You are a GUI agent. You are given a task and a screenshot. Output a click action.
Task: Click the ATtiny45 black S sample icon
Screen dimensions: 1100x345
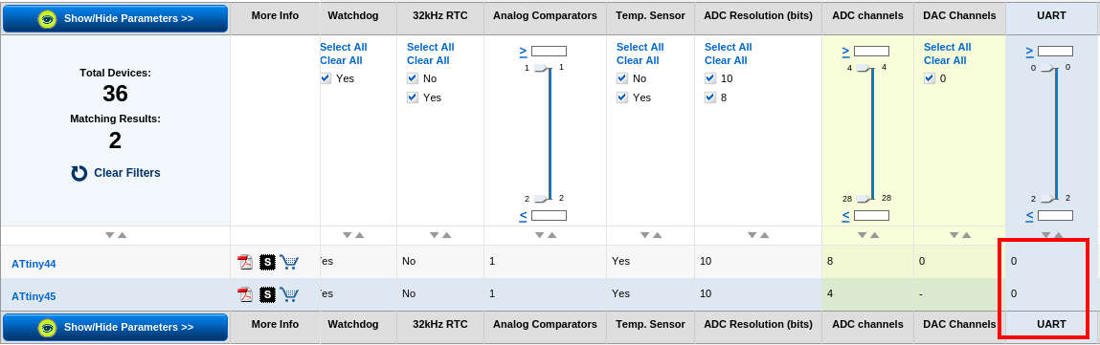click(266, 294)
